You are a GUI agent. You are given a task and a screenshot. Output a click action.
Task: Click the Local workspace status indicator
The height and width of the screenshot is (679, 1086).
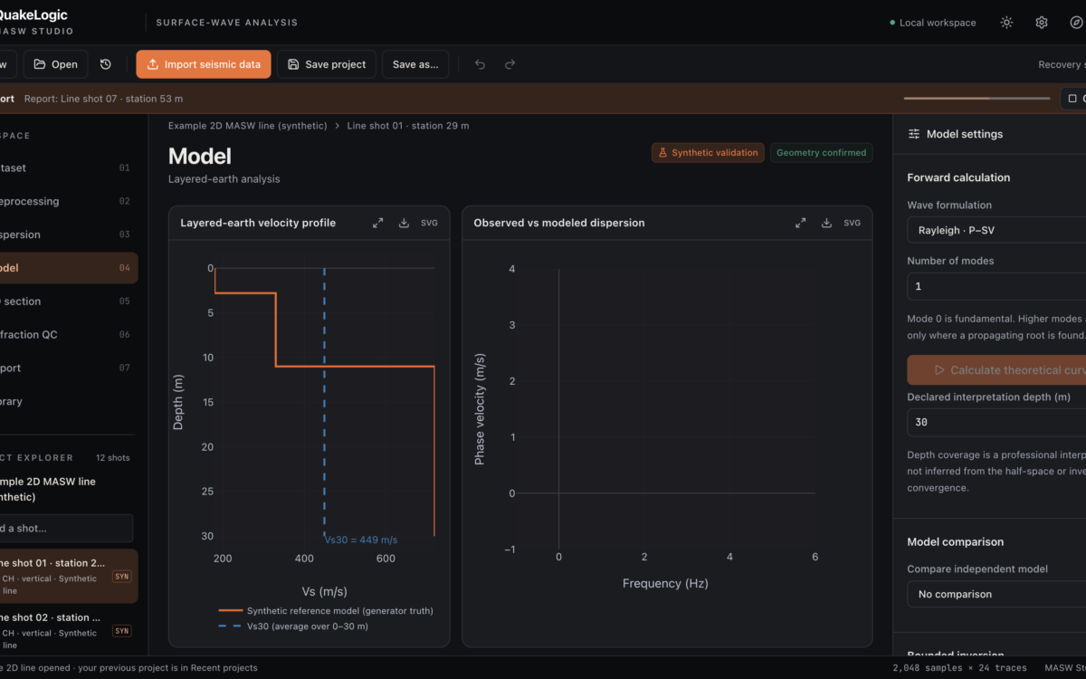(x=933, y=23)
